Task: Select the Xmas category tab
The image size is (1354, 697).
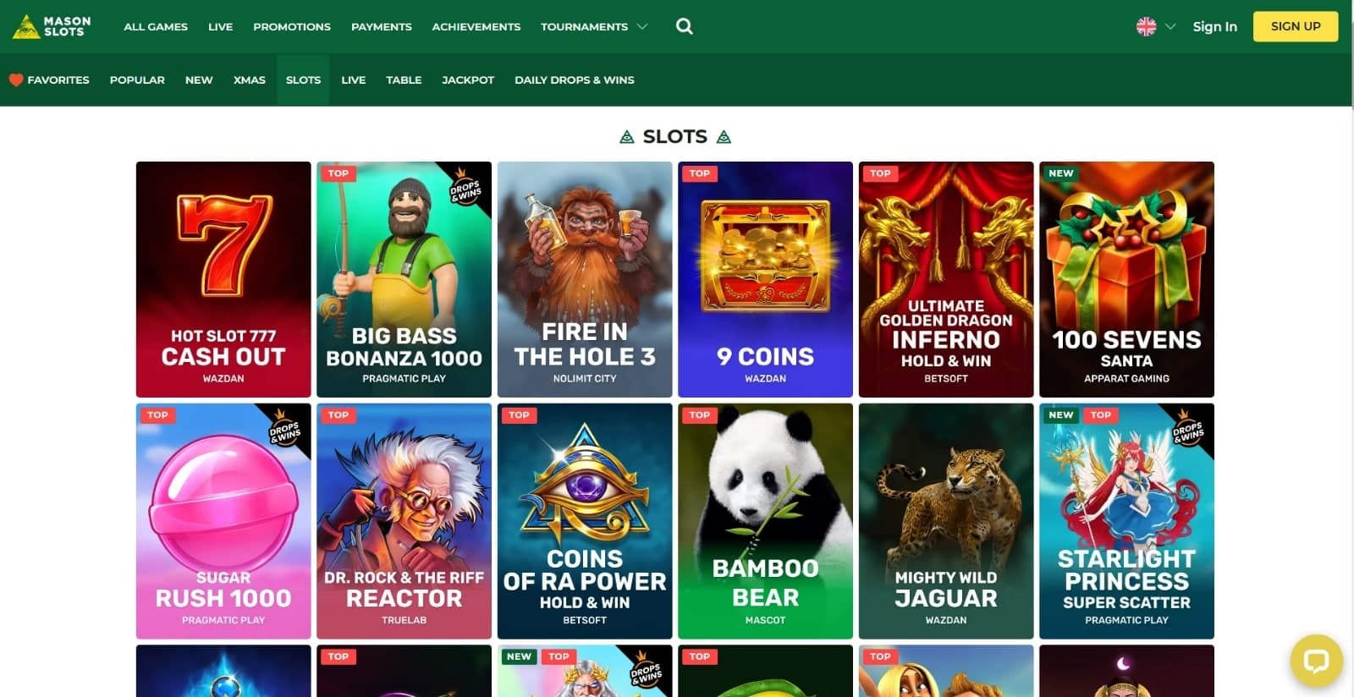Action: pyautogui.click(x=250, y=80)
